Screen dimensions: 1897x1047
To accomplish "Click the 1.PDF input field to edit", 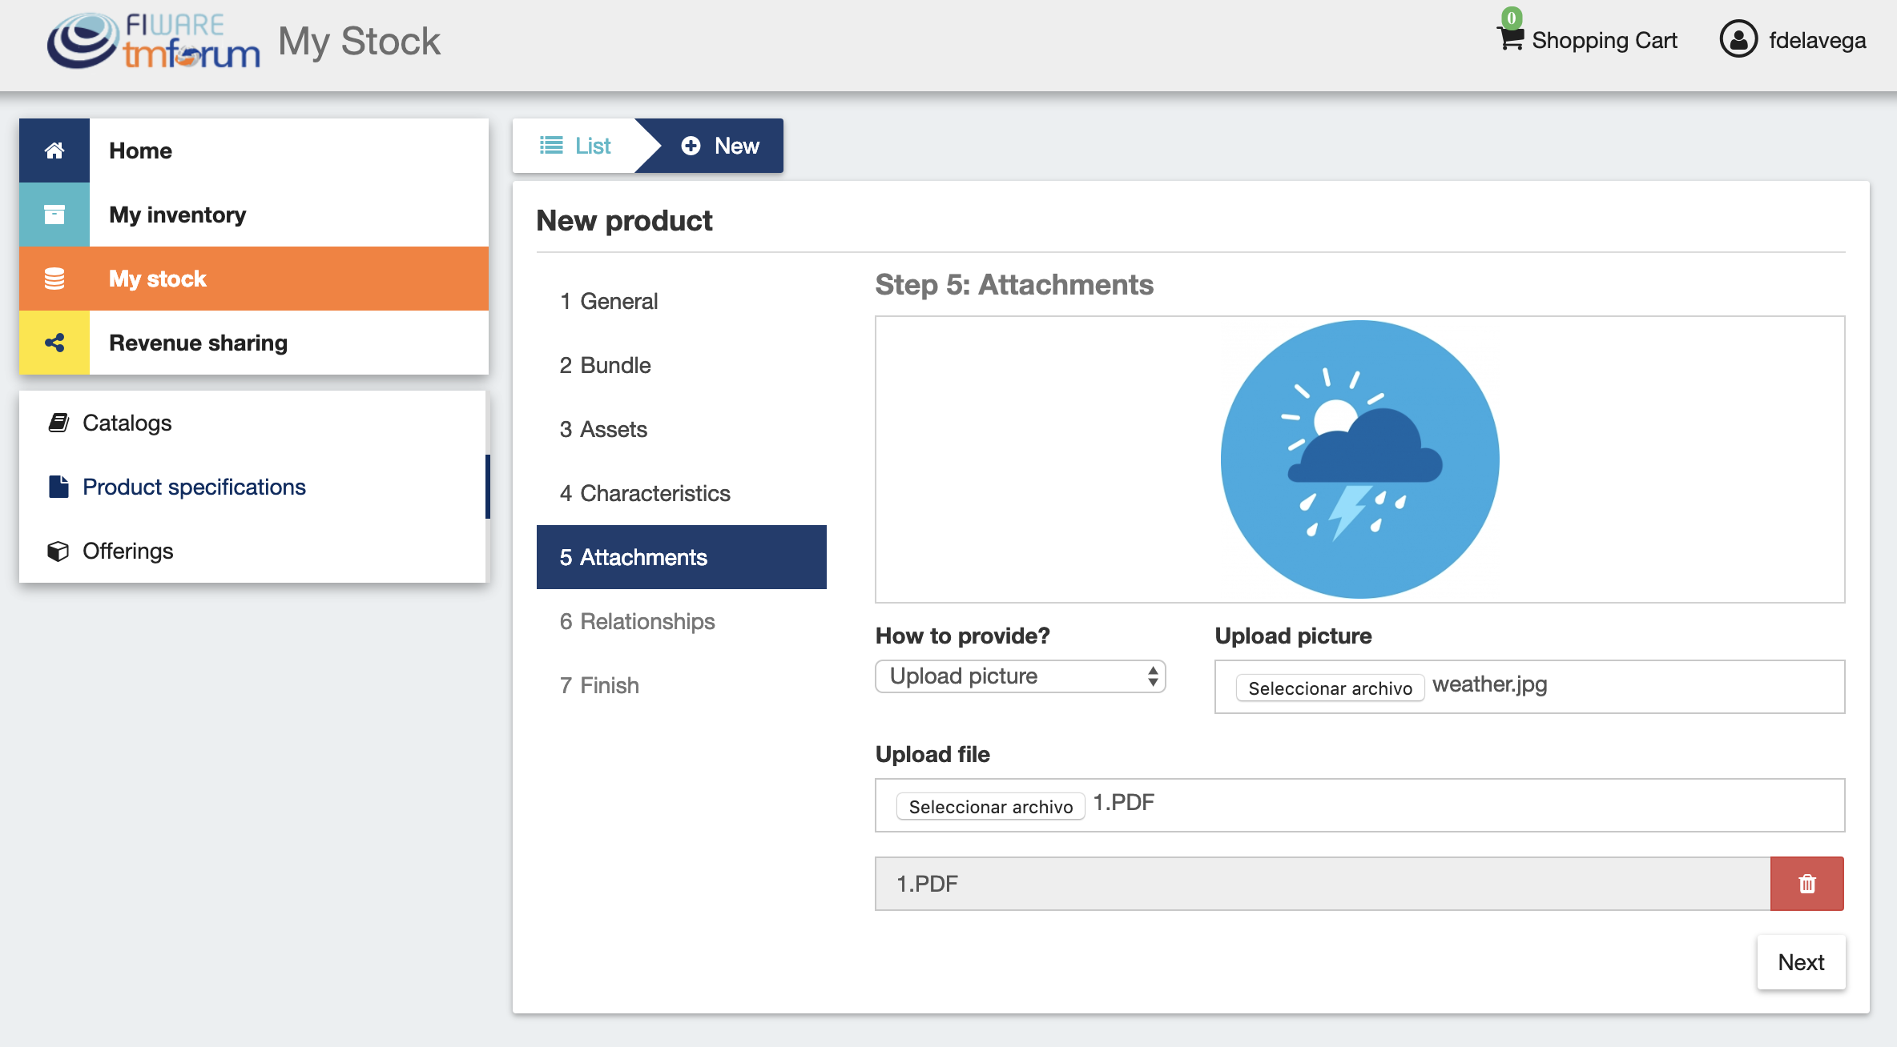I will (x=1323, y=883).
